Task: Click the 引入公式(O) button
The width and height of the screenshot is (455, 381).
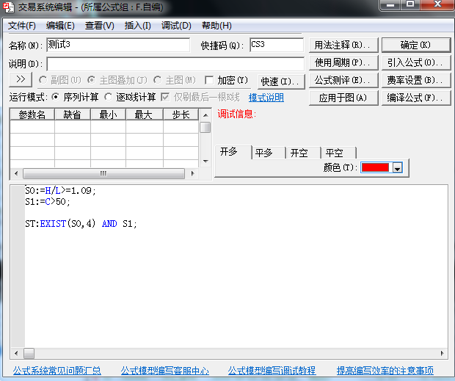Action: pos(416,62)
